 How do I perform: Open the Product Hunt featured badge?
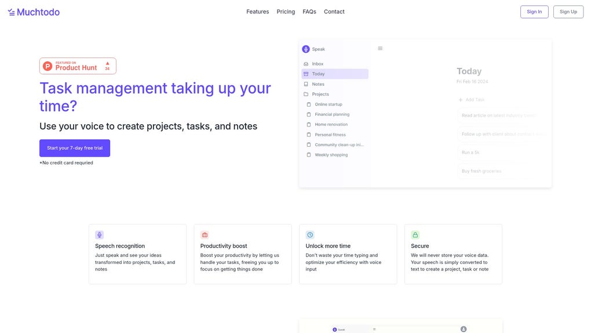tap(78, 66)
